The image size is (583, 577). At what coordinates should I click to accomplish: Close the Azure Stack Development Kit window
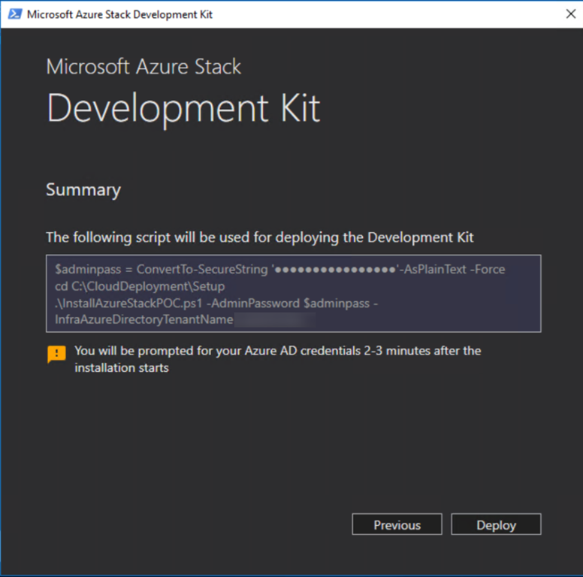[569, 14]
